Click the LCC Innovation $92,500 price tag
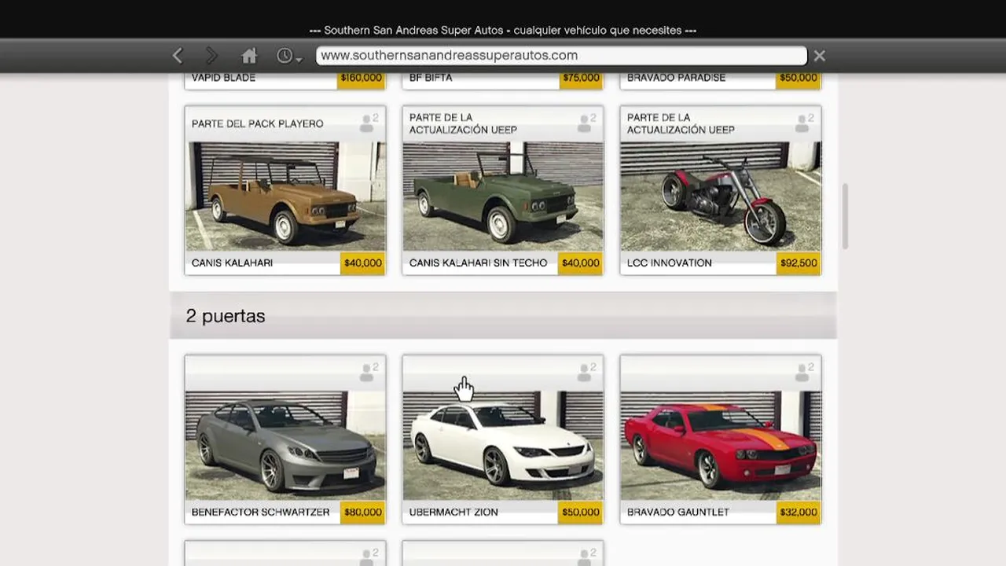 coord(798,263)
